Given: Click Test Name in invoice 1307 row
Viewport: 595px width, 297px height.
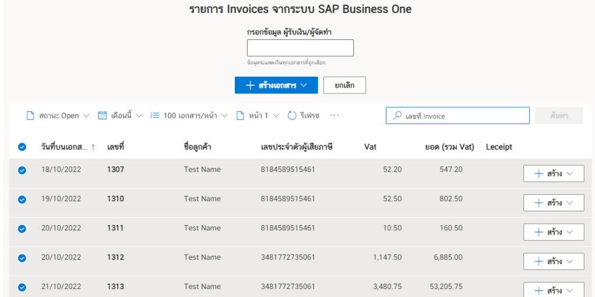Looking at the screenshot, I should click(x=202, y=169).
